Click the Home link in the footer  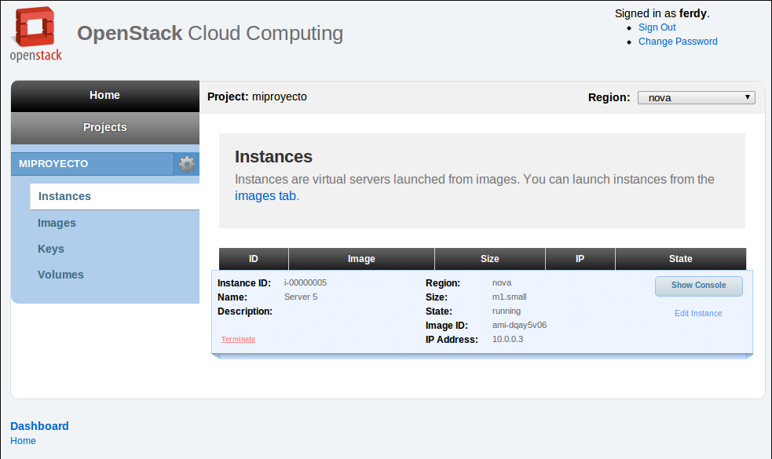[23, 441]
